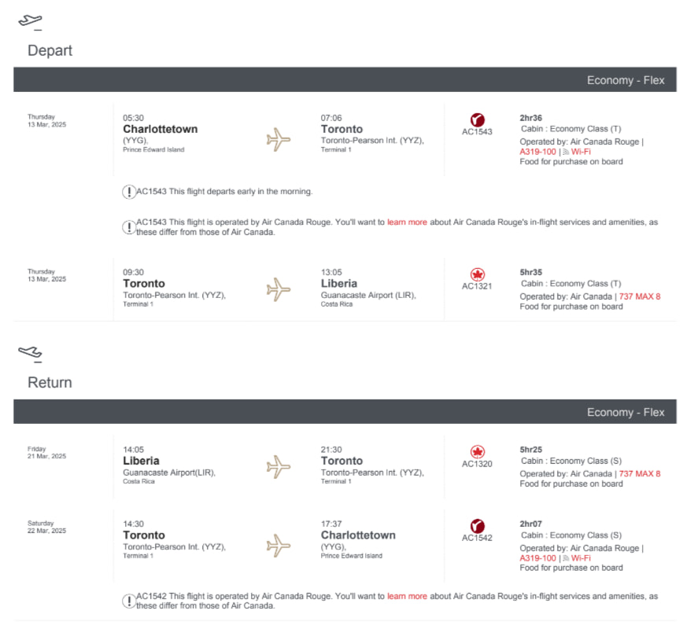Open the 737 MAX 8 link for AC1321
Image resolution: width=683 pixels, height=622 pixels.
pos(640,296)
